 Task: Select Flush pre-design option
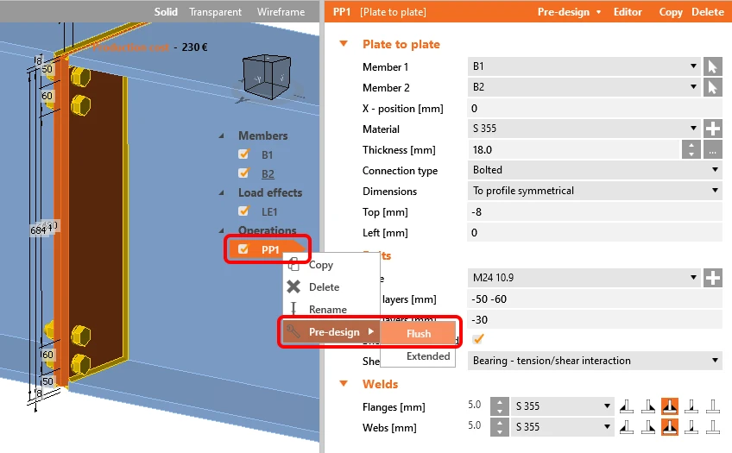click(x=419, y=334)
